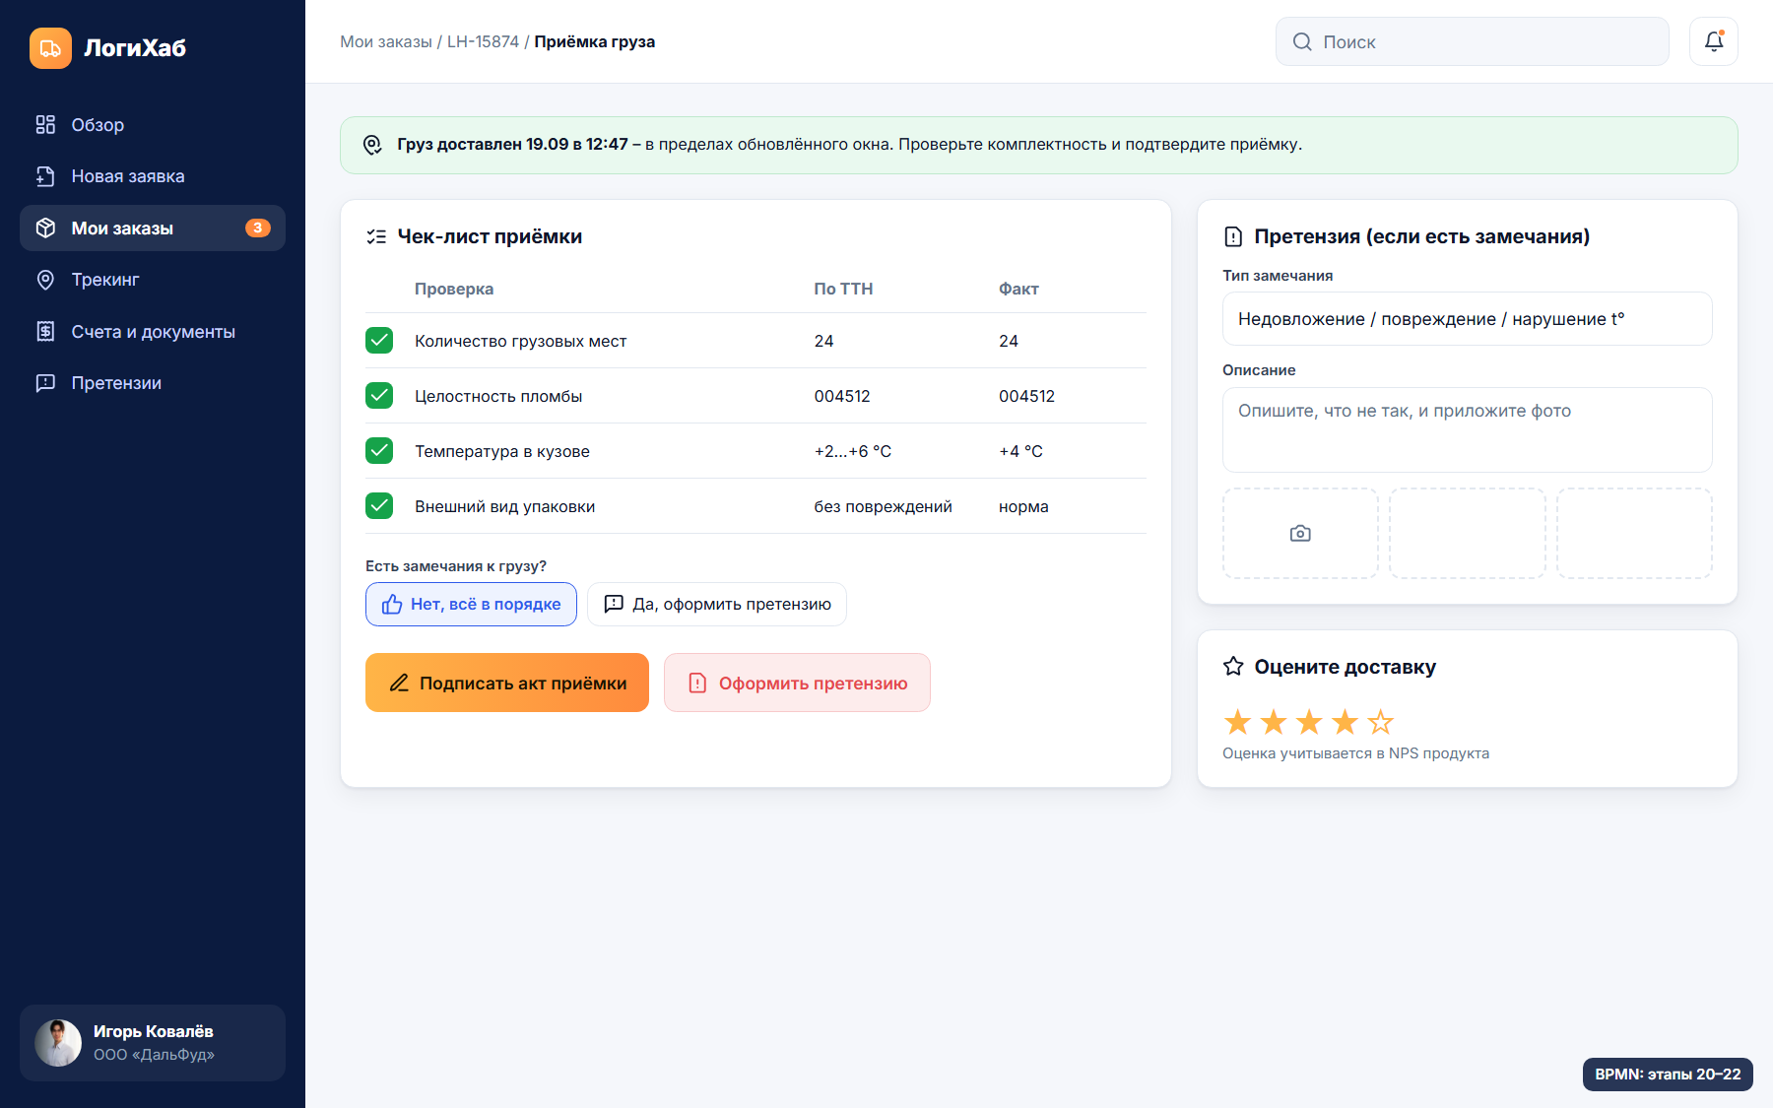Focus the Описание text area

click(1468, 429)
